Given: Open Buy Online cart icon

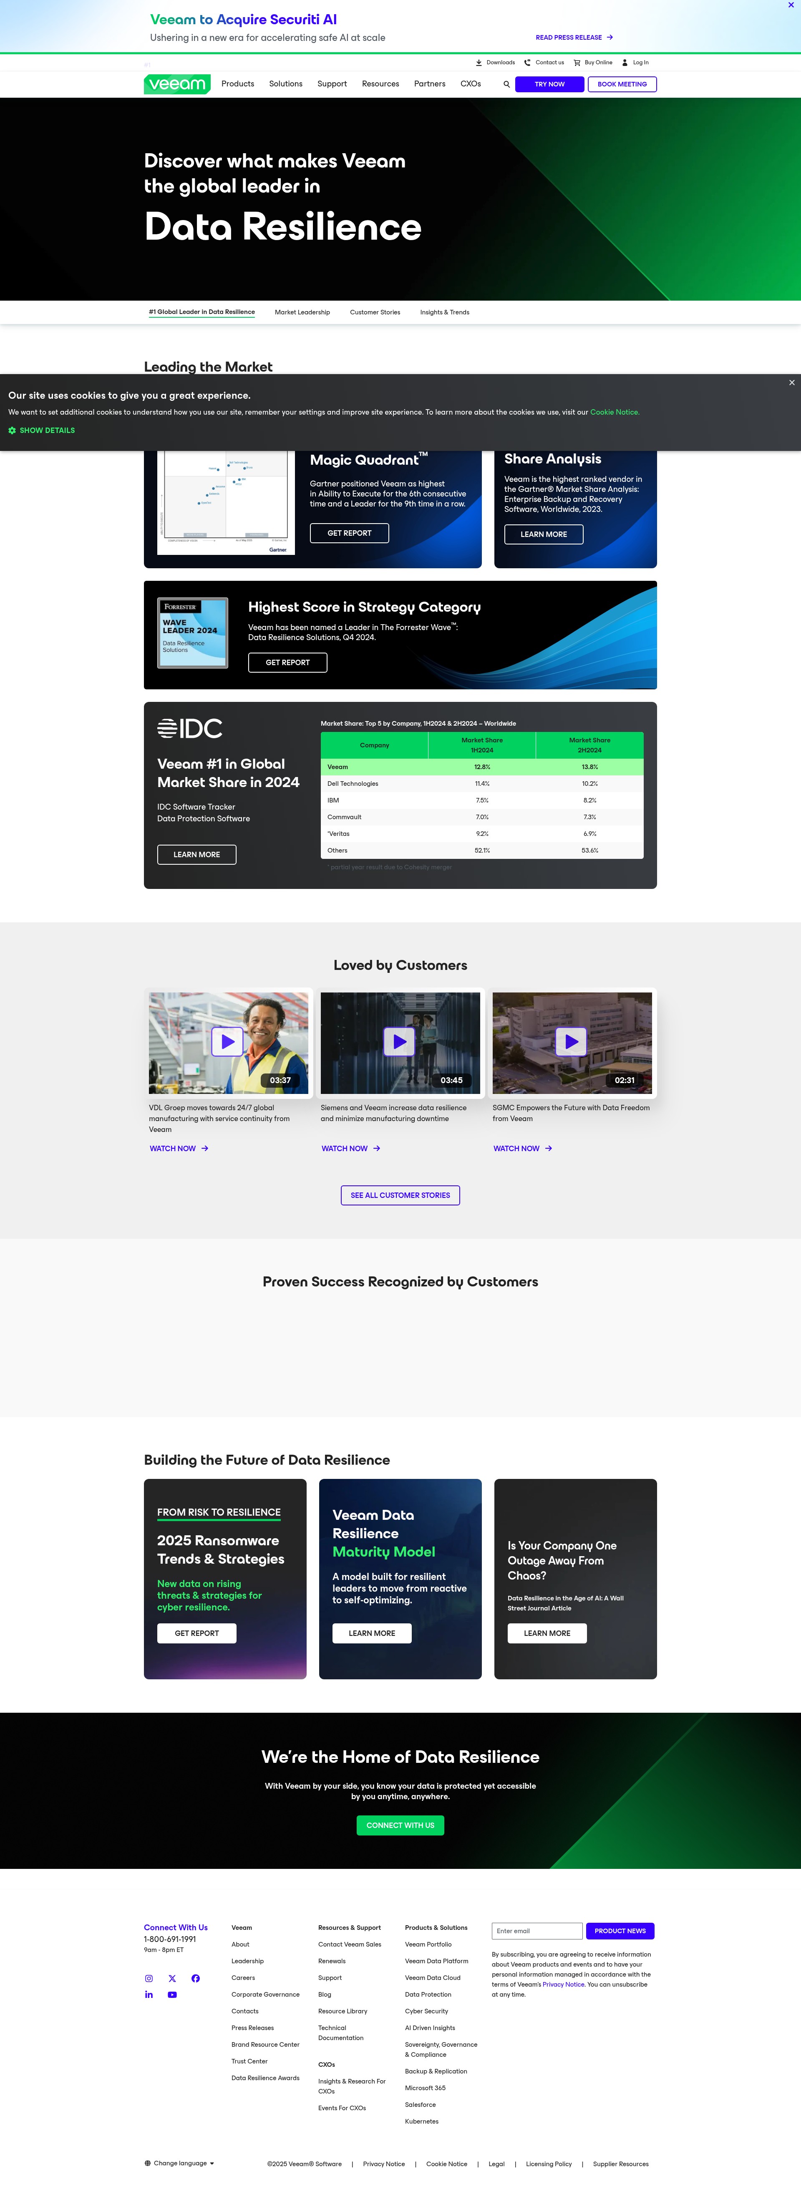Looking at the screenshot, I should 577,63.
